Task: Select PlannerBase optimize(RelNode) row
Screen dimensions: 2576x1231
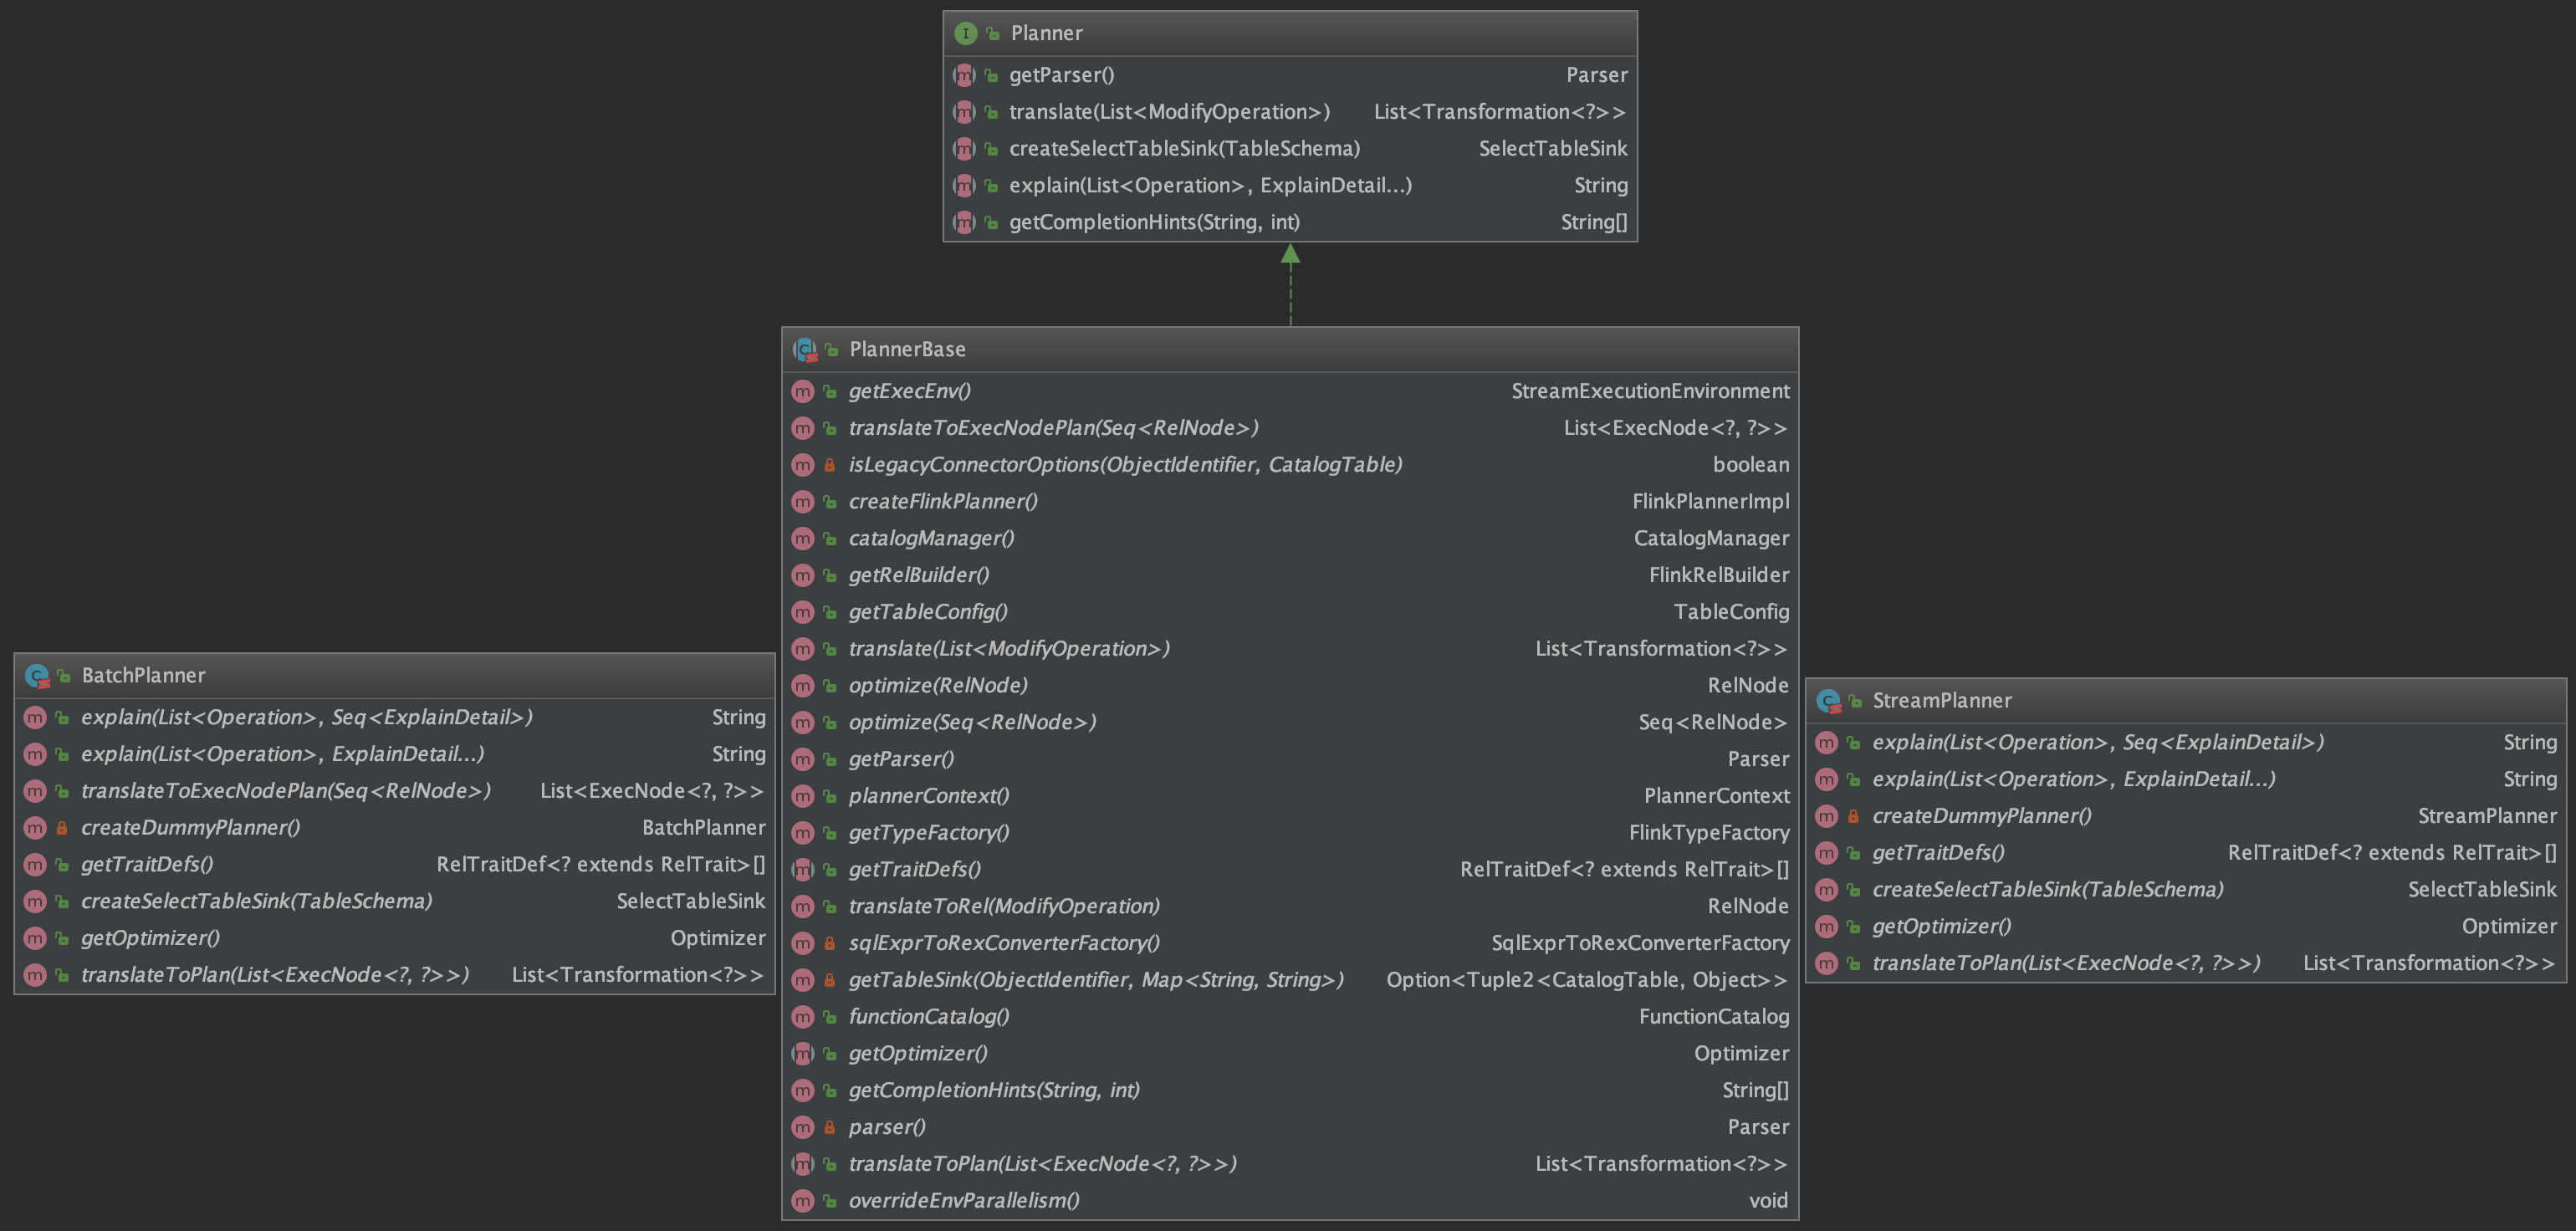Action: pyautogui.click(x=1290, y=685)
